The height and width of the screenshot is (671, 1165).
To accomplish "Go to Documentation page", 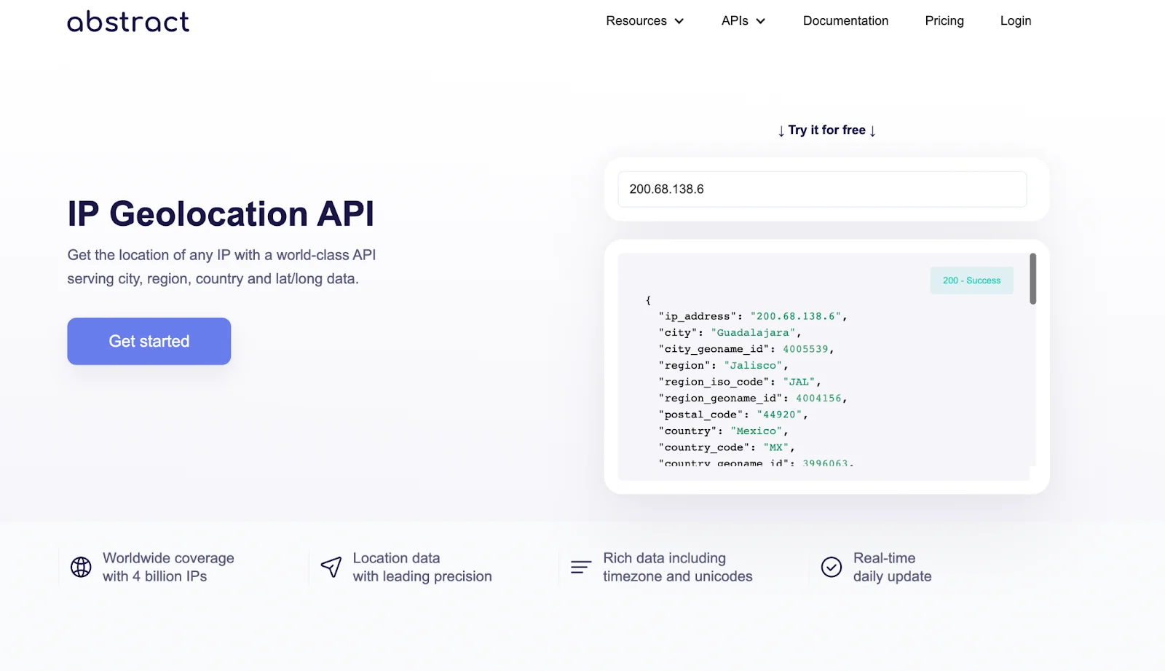I will coord(845,21).
